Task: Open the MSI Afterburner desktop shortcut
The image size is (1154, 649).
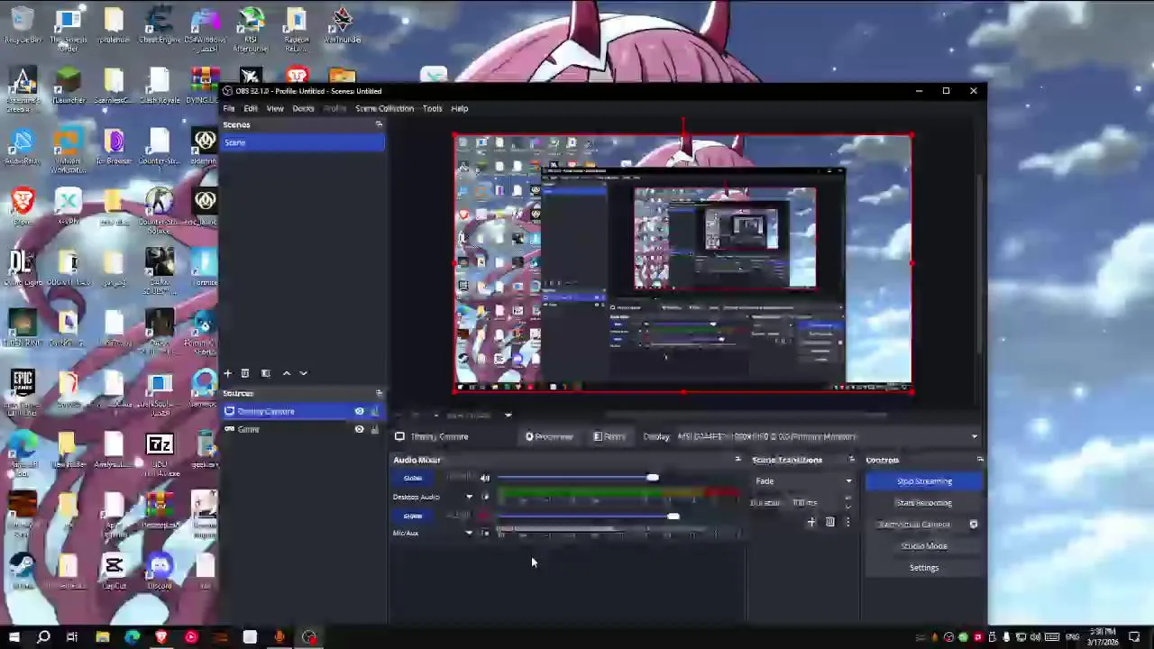Action: point(251,29)
